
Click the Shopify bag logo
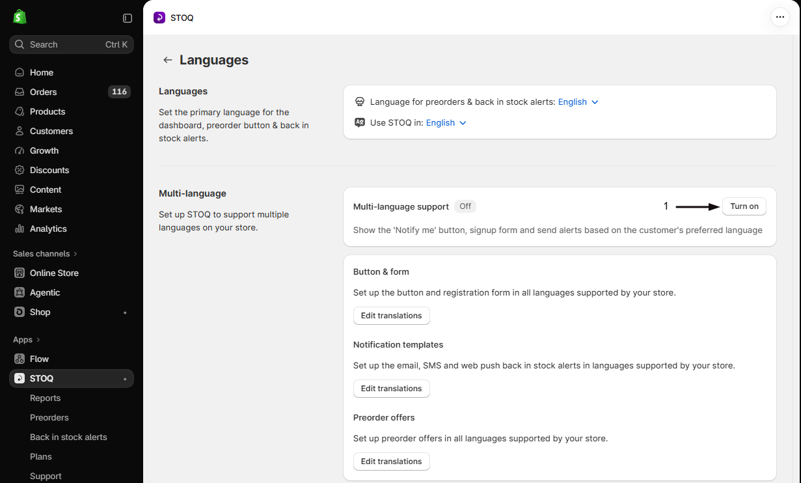20,17
